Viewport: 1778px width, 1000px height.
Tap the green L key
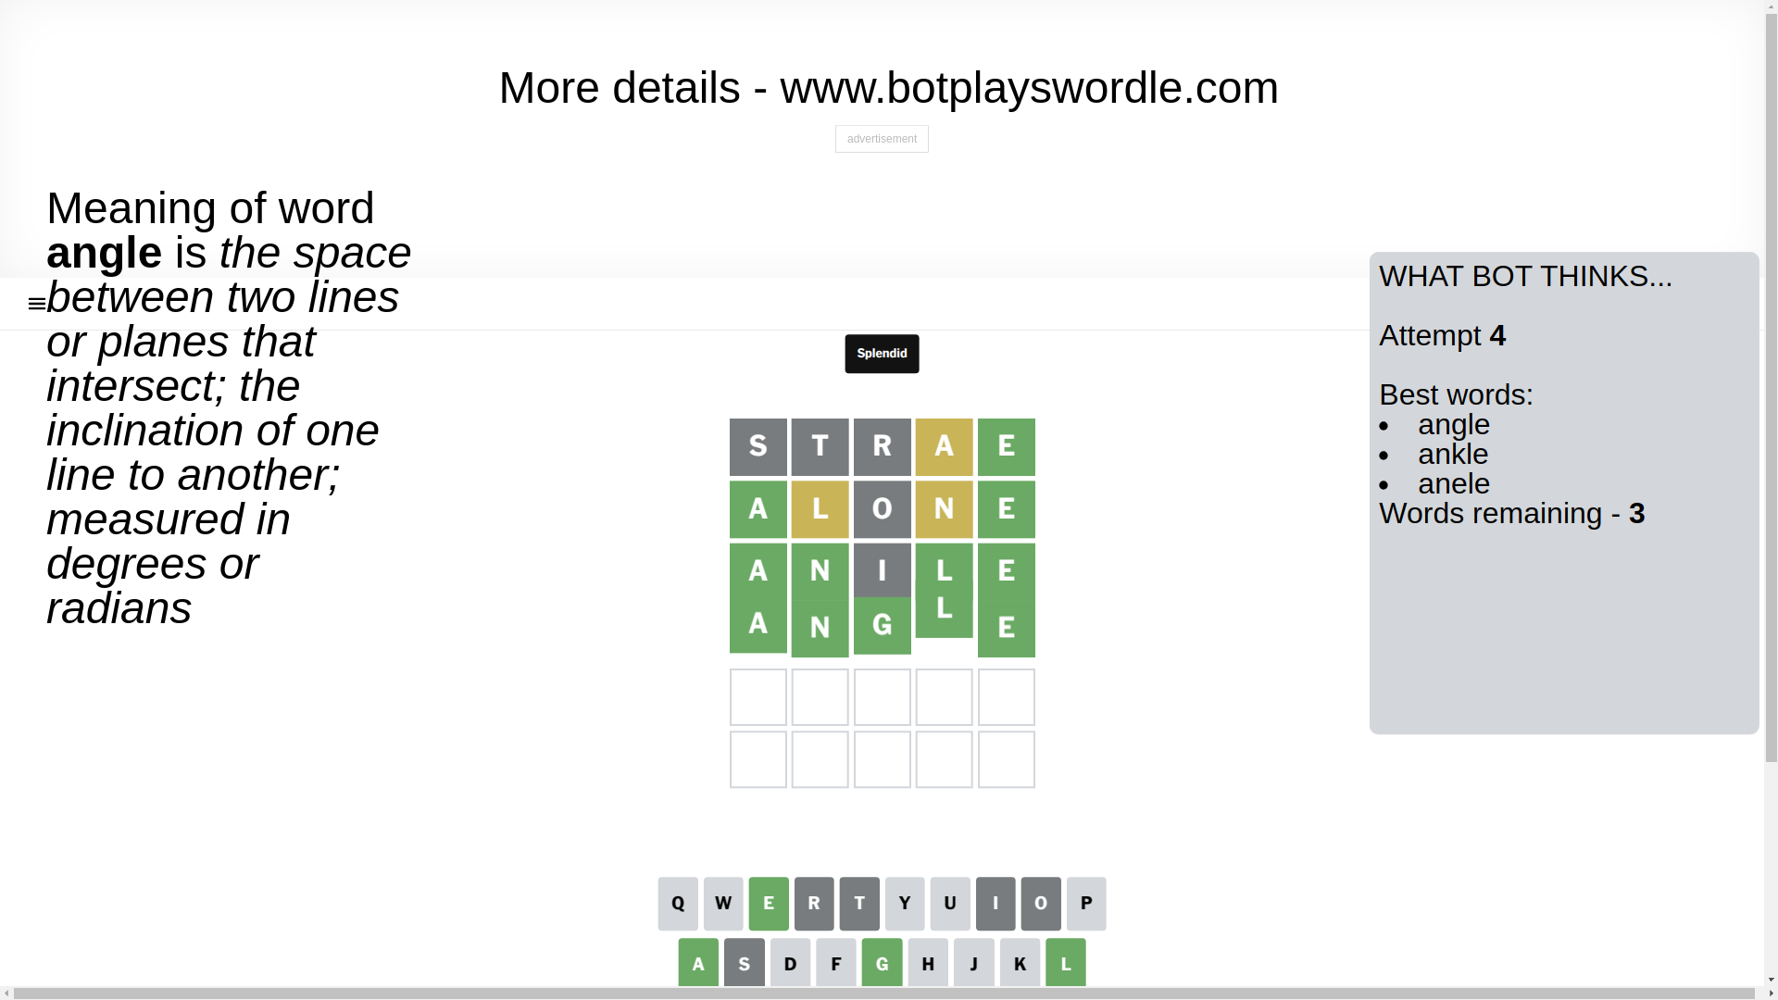pos(1066,963)
